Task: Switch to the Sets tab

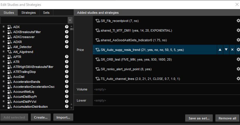Action: (46, 13)
